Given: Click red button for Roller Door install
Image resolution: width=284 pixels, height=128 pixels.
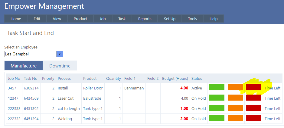Looking at the screenshot, I should pos(253,88).
